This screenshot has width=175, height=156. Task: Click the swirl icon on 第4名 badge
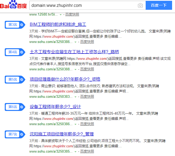click(22, 52)
